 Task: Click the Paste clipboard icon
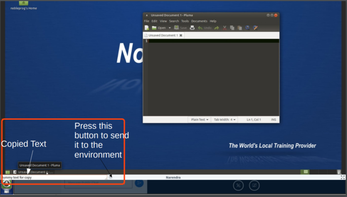tap(239, 28)
